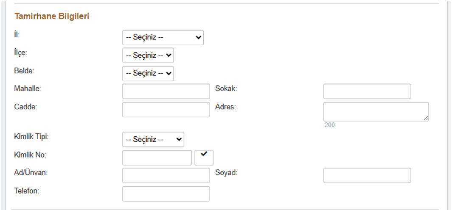Focus the Mahalle text field
452x210 pixels.
click(166, 91)
